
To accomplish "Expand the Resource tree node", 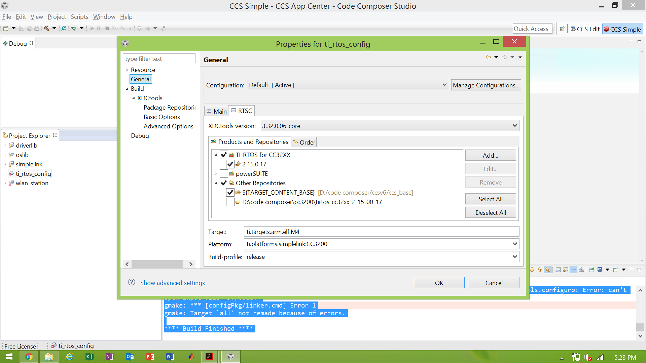I will coord(127,70).
